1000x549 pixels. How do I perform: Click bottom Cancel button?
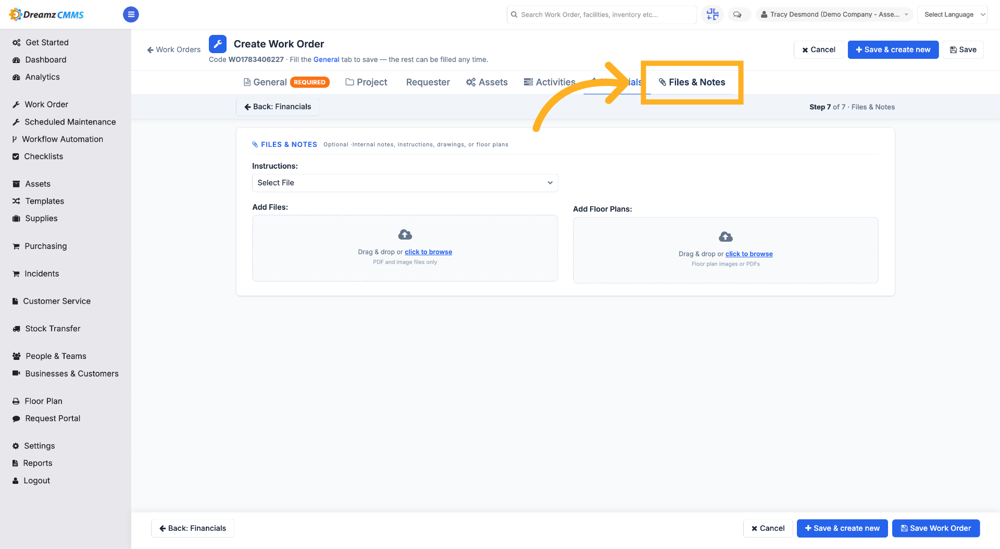point(768,528)
